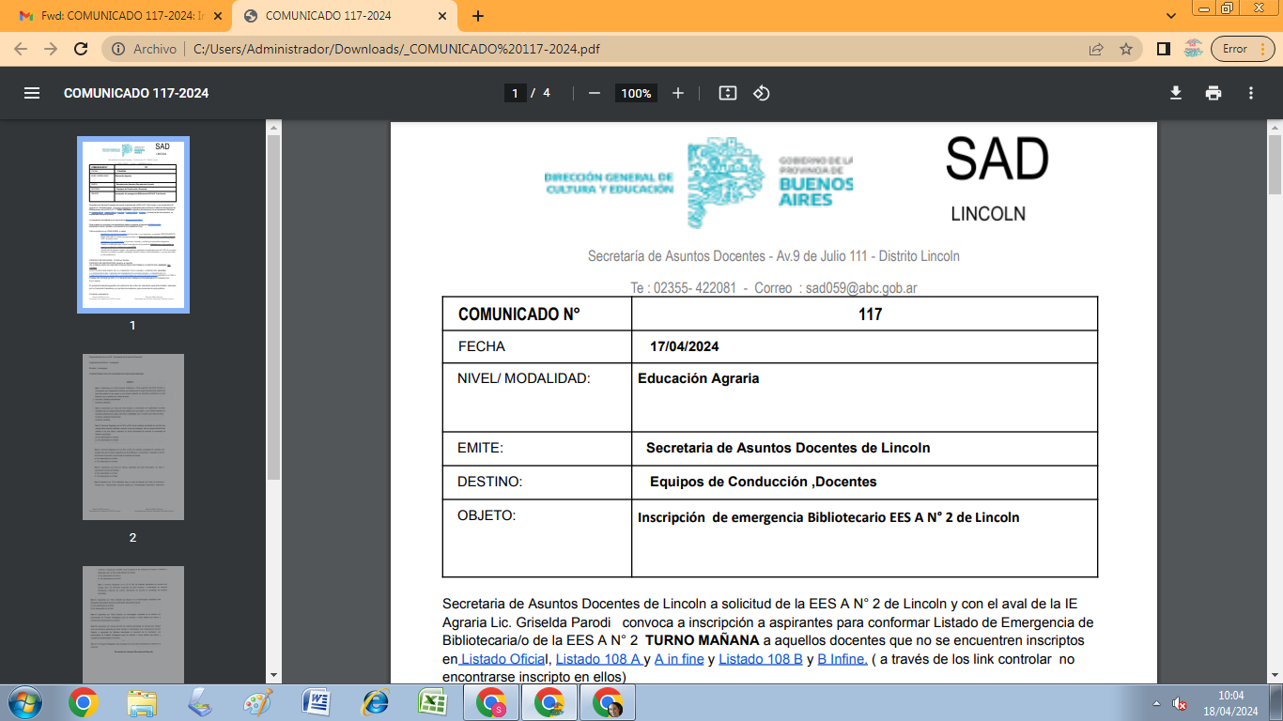Toggle the PDF sidebar menu icon

[32, 93]
